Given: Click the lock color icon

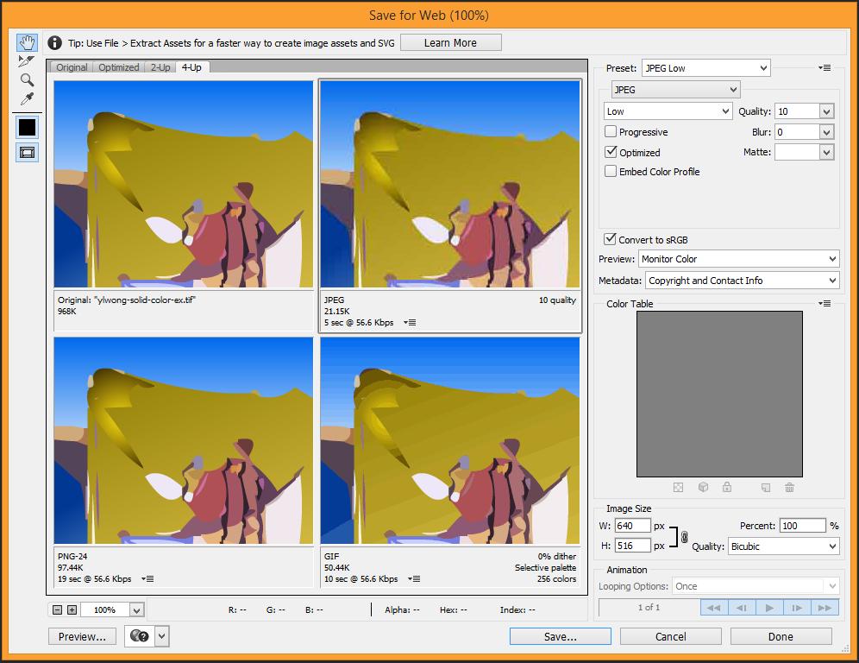Looking at the screenshot, I should coord(727,487).
